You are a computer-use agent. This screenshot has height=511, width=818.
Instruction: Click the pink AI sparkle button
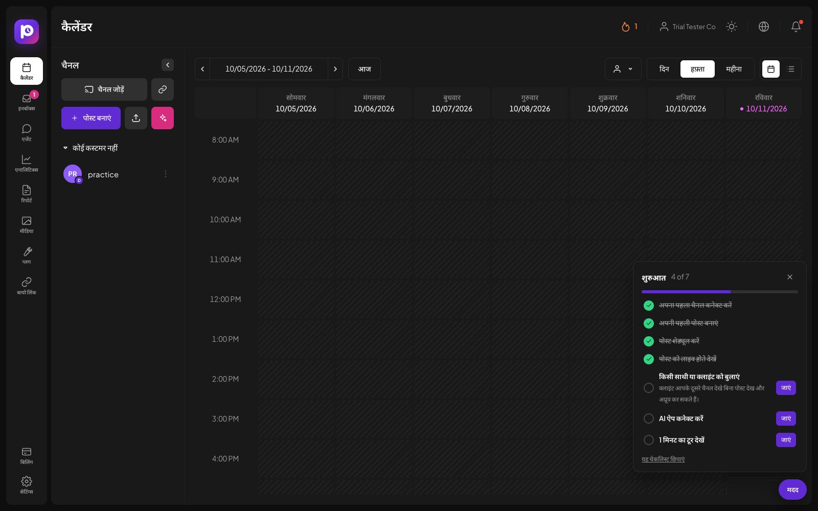(x=163, y=118)
